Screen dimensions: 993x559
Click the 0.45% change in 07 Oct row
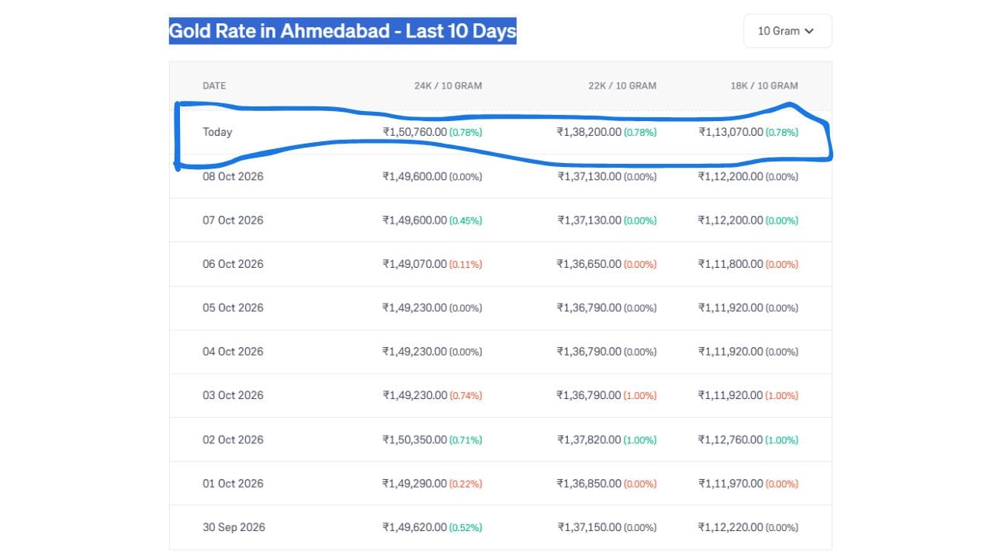(x=465, y=220)
